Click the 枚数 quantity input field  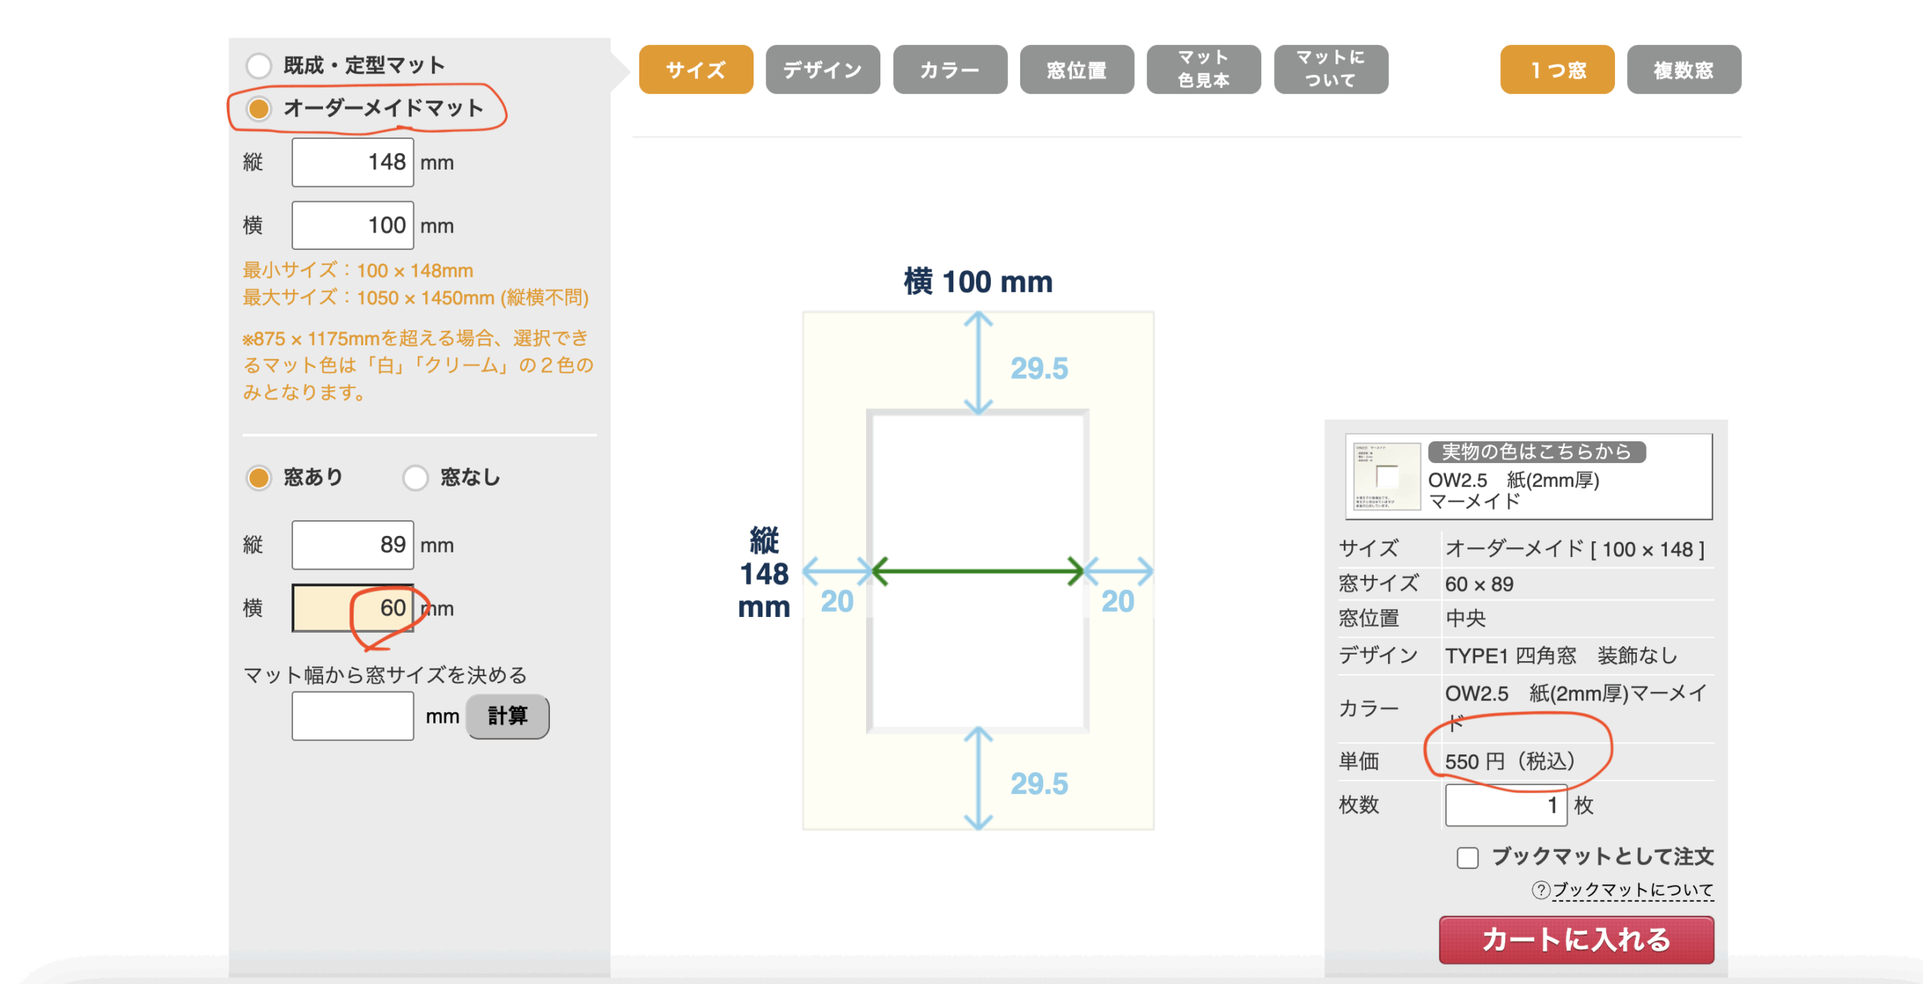pyautogui.click(x=1505, y=805)
